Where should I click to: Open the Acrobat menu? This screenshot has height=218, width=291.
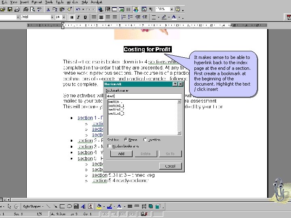click(x=96, y=2)
